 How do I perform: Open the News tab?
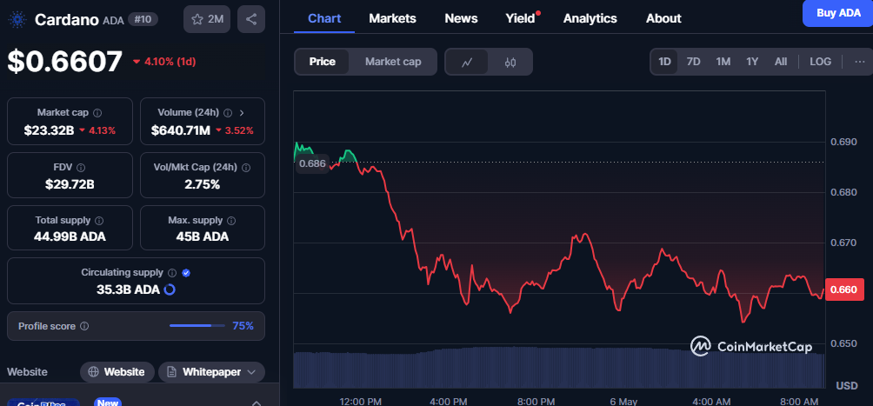461,18
